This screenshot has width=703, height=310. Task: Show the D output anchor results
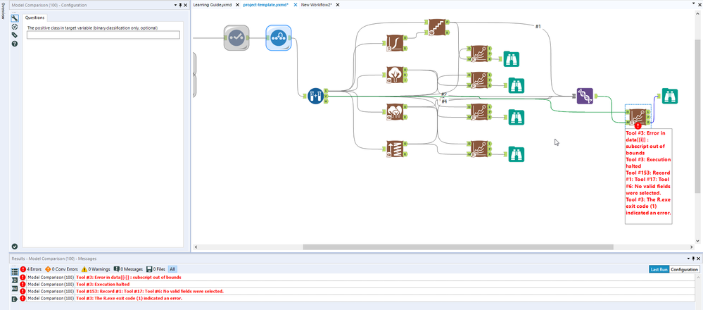(14, 280)
